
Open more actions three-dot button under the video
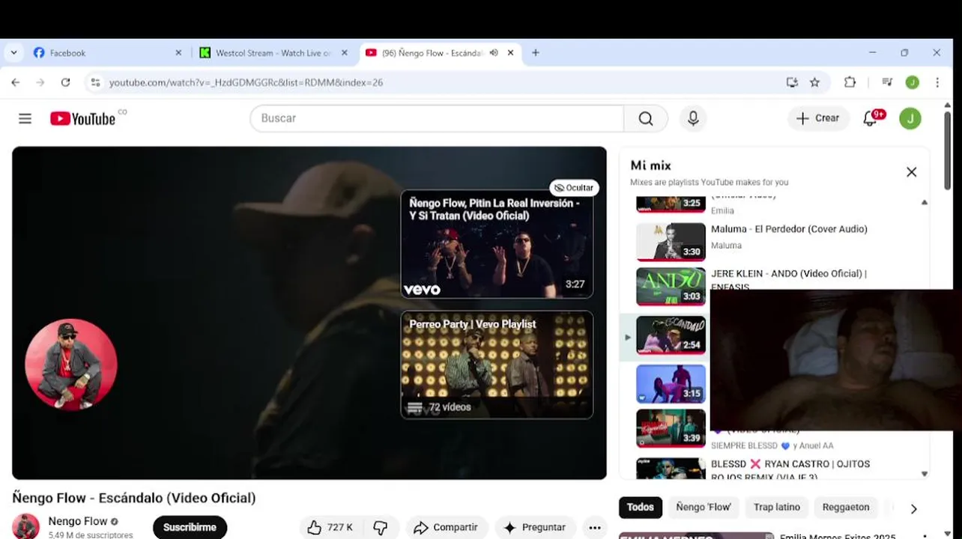pyautogui.click(x=595, y=527)
